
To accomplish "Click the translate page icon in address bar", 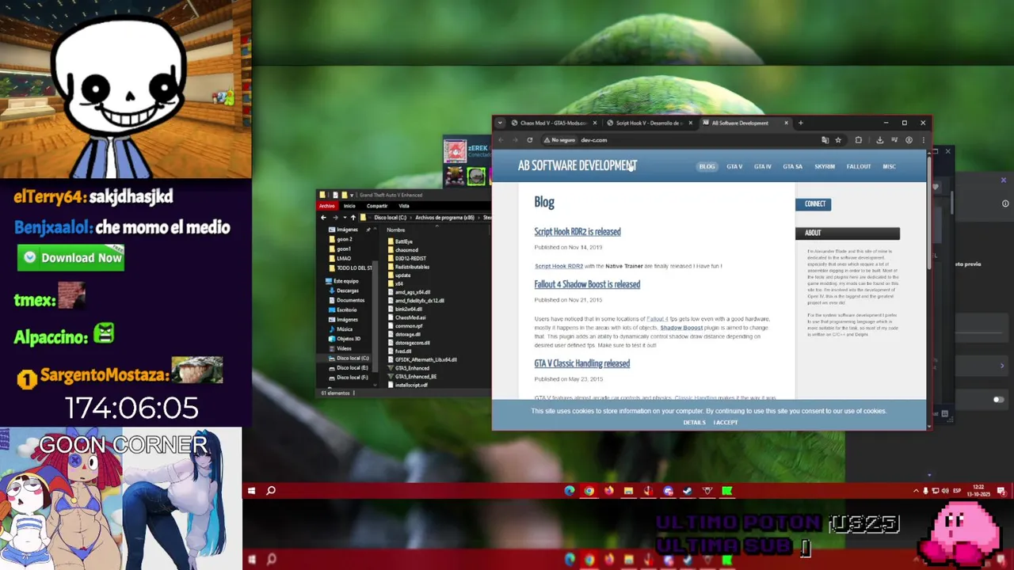I will tap(825, 140).
